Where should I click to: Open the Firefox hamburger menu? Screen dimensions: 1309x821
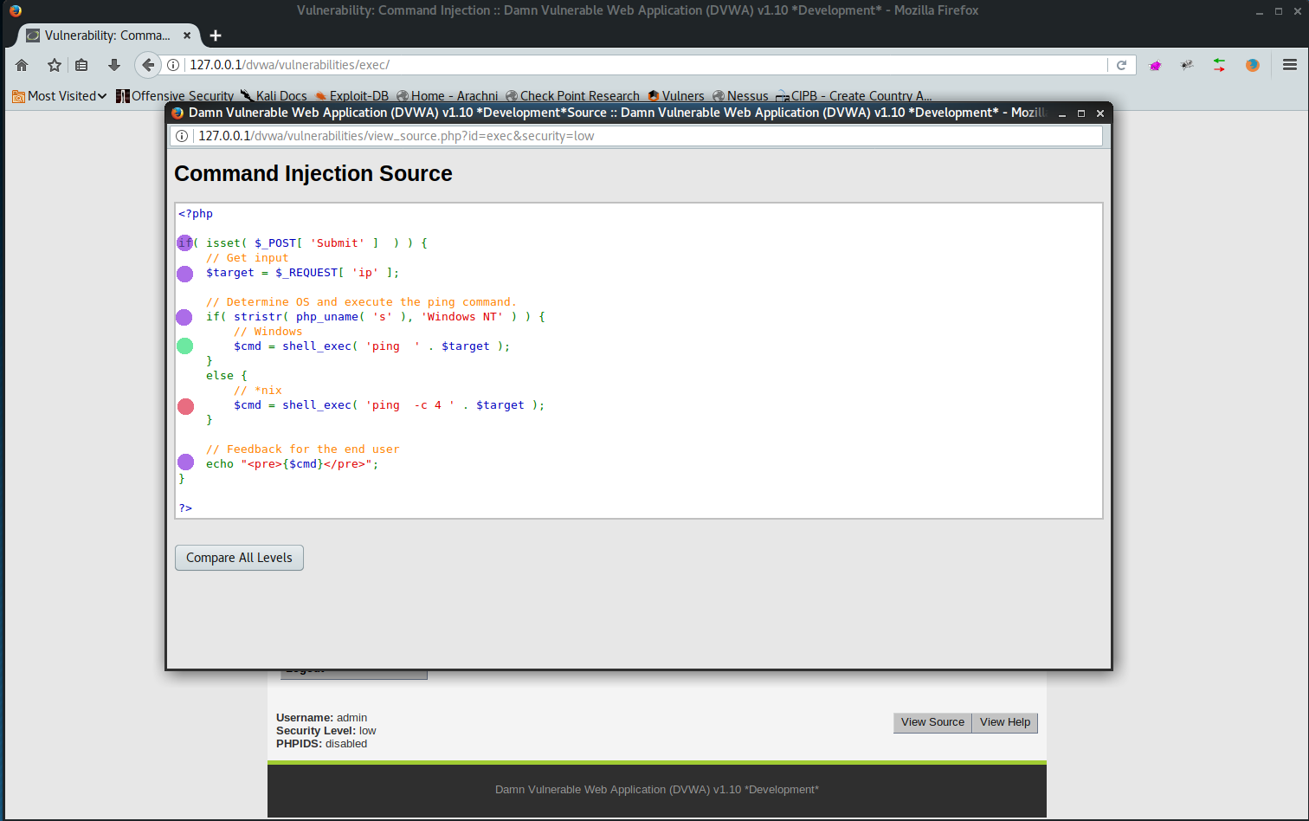pos(1290,65)
